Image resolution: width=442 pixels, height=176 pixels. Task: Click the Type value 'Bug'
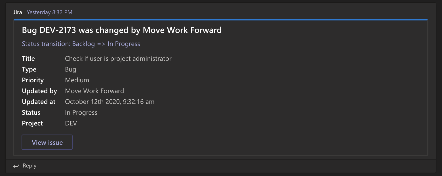point(71,69)
